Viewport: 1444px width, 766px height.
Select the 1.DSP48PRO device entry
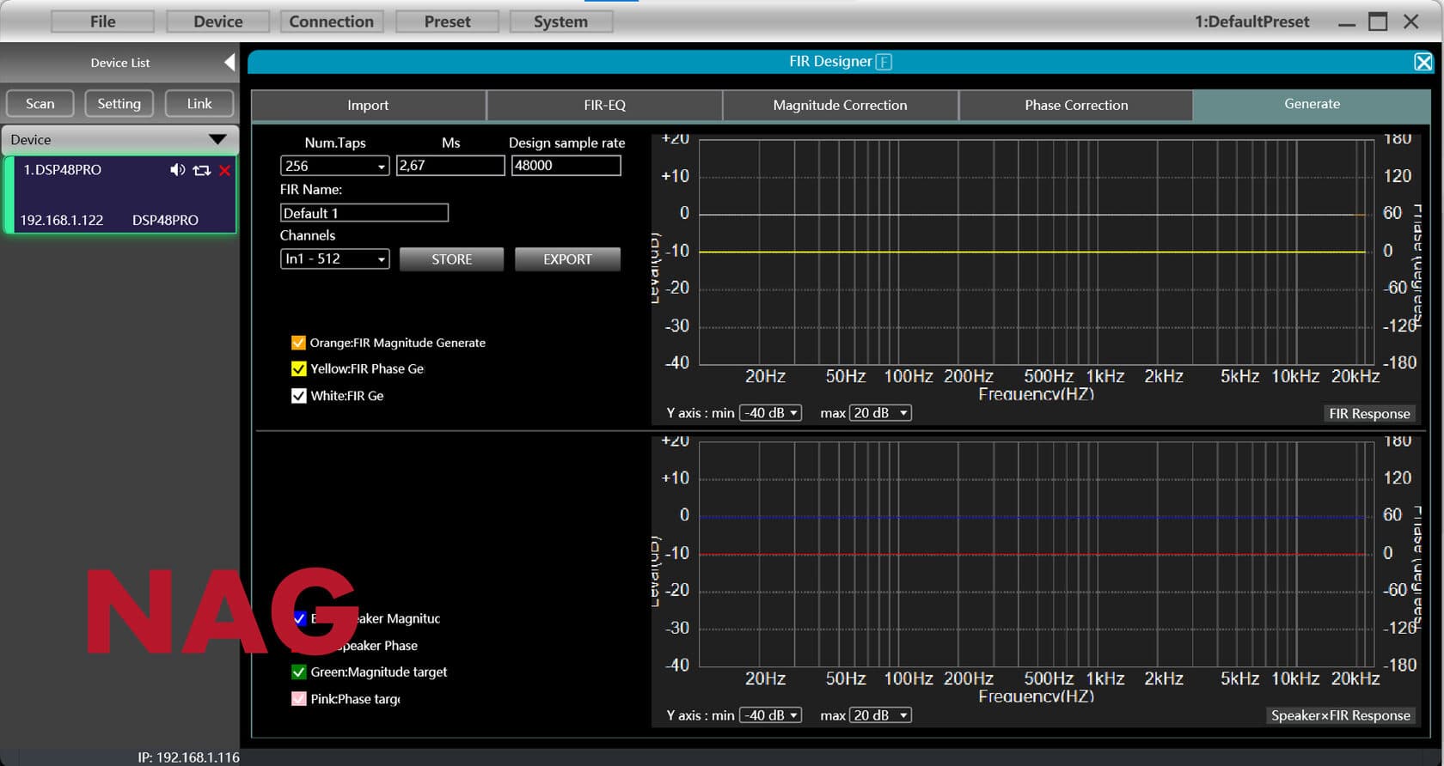120,195
